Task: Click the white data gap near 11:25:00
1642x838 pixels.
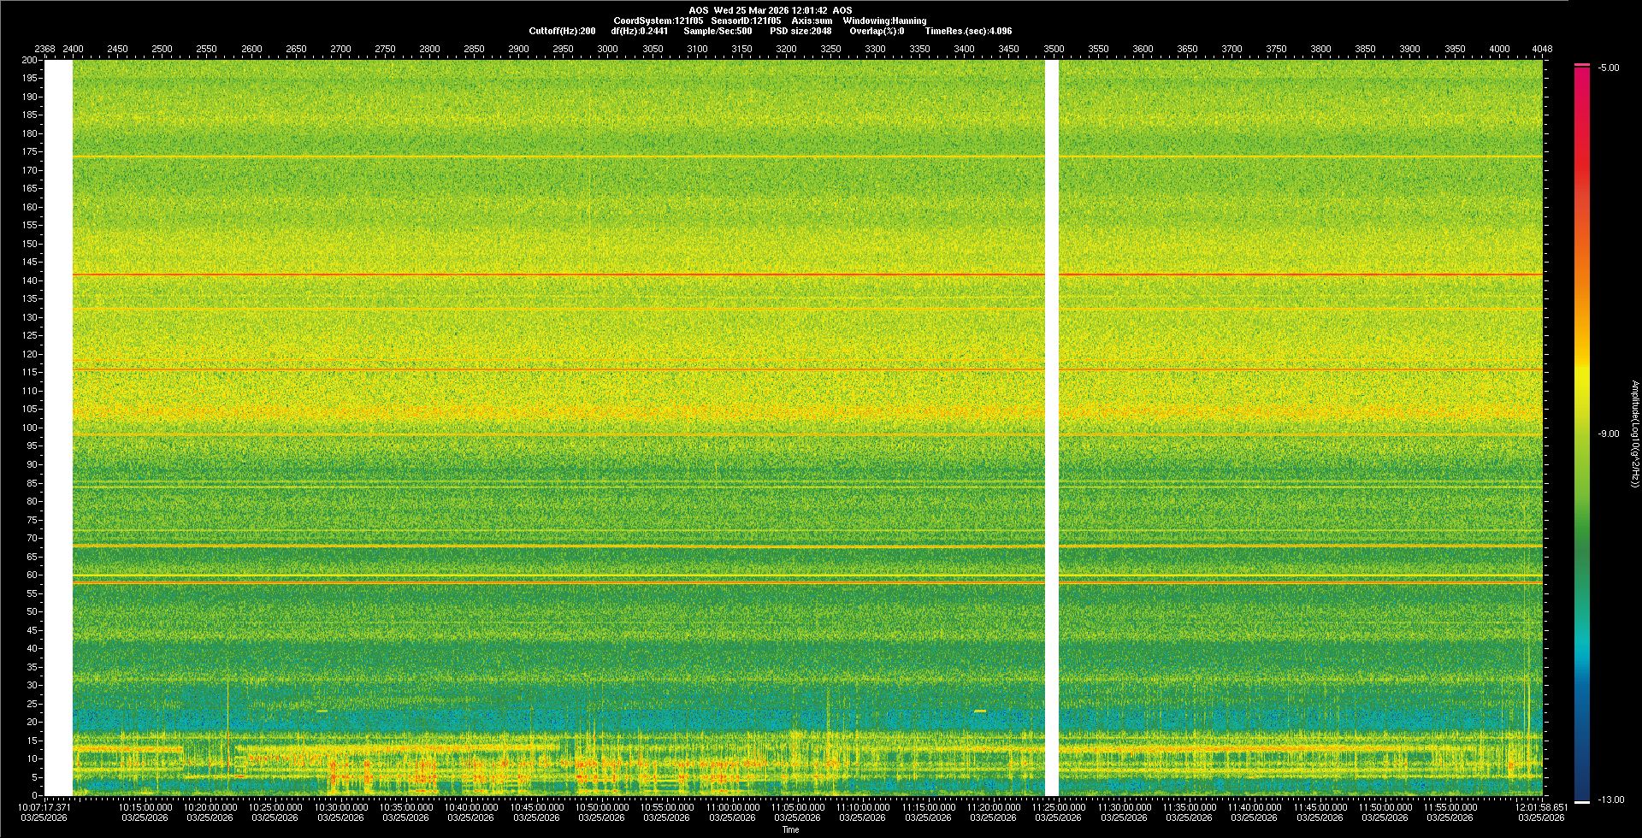Action: [1052, 428]
